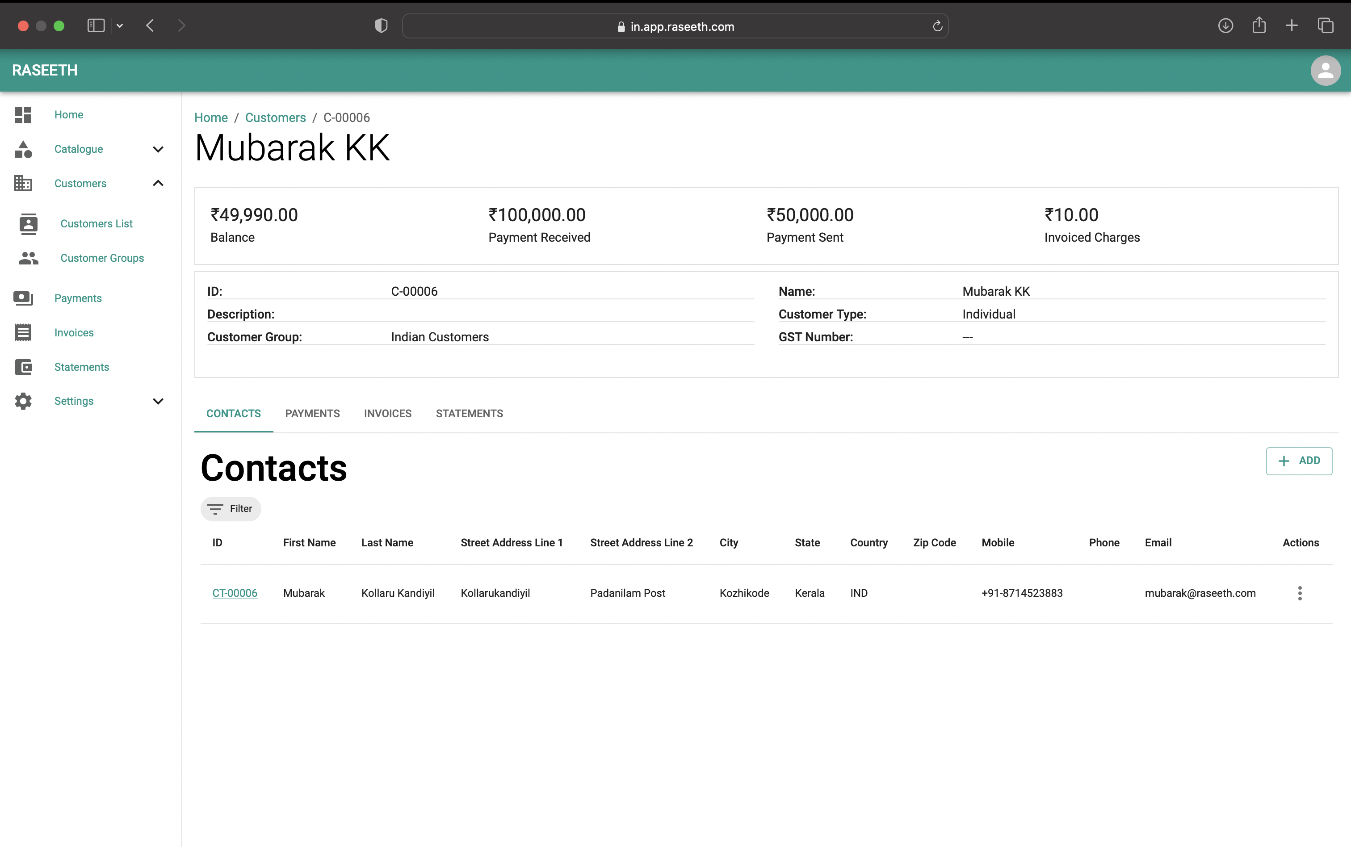Open Customer Groups in sidebar
Image resolution: width=1351 pixels, height=847 pixels.
(x=102, y=258)
